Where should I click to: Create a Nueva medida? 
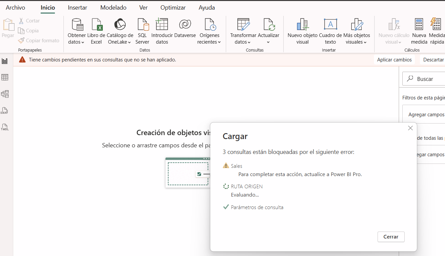419,31
